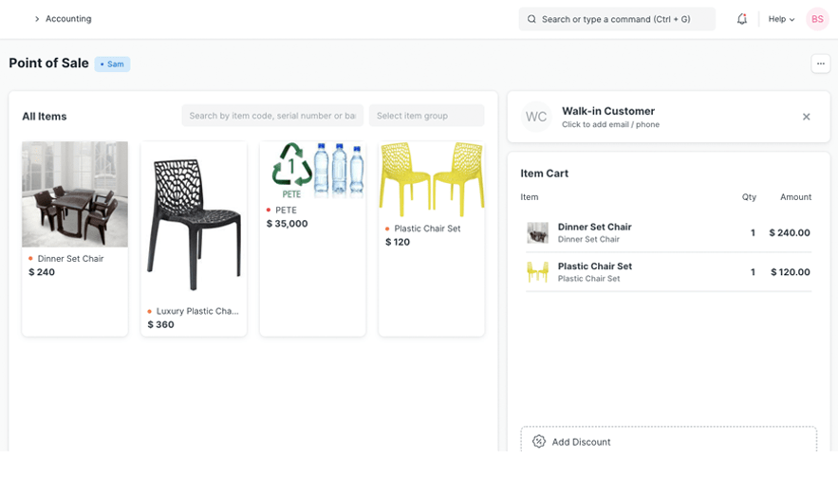
Task: Click the Luxury Plastic Cha... item name
Action: coord(197,311)
